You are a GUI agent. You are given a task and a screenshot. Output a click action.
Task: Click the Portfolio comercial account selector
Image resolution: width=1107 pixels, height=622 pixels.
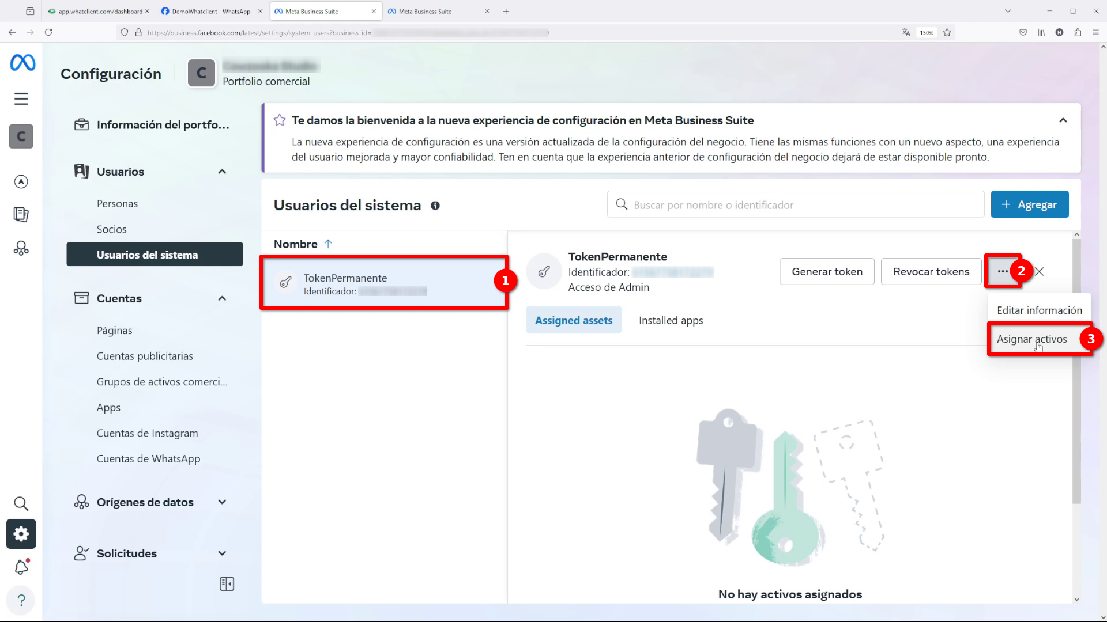click(x=253, y=73)
